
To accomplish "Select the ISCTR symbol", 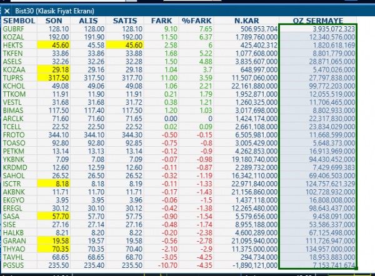I will pos(12,184).
